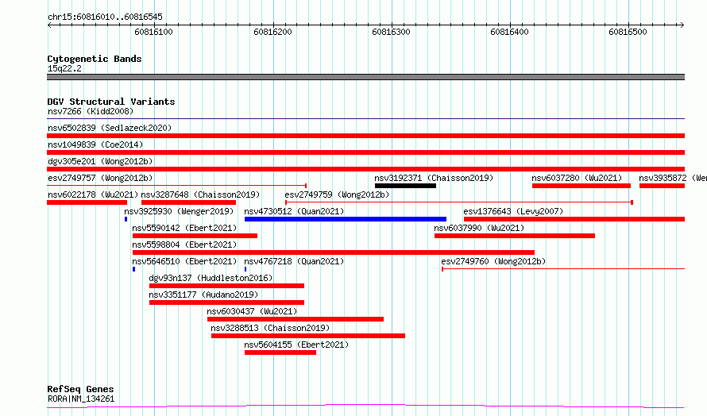Select nsv3287648 (Chaisson2019) label

point(200,195)
